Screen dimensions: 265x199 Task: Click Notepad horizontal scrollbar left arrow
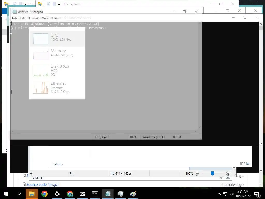12,131
